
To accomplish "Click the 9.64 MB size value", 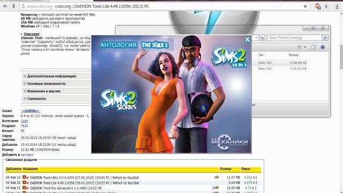I will (234, 183).
